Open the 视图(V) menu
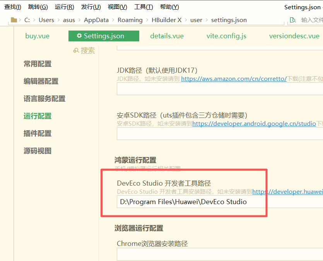The height and width of the screenshot is (261, 323). [118, 7]
